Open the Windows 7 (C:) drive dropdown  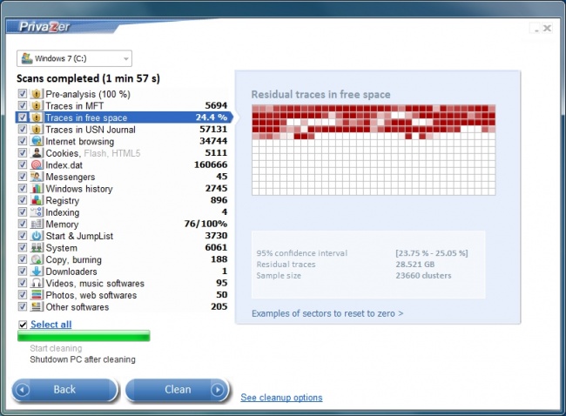(x=74, y=58)
